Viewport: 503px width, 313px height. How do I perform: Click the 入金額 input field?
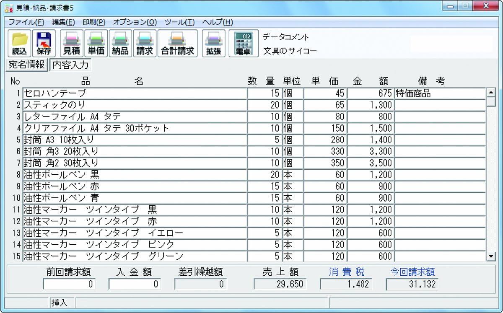click(x=135, y=285)
